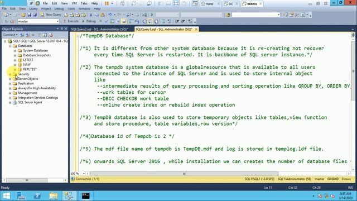357x201 pixels.
Task: Click the VMware take snapshot icon
Action: coord(134,3)
